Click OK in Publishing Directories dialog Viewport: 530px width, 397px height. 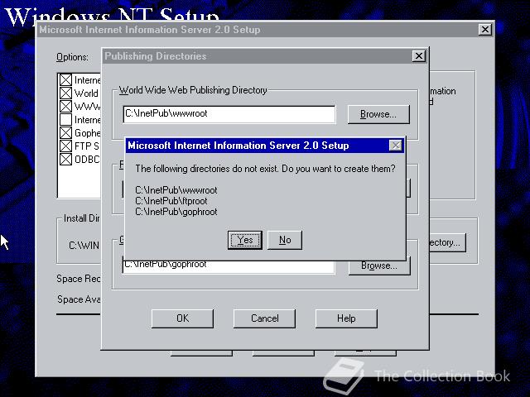pyautogui.click(x=182, y=318)
